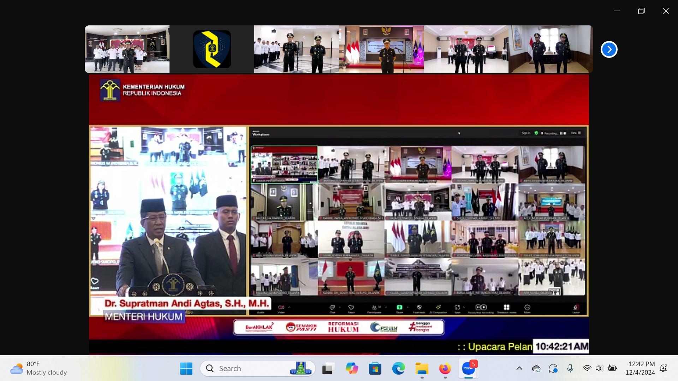This screenshot has width=678, height=381.
Task: Open Wi-Fi network settings in tray
Action: [x=587, y=369]
